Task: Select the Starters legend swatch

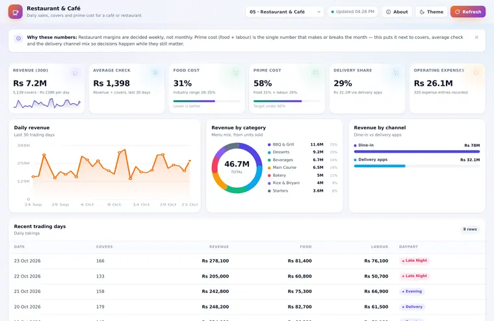Action: pos(269,191)
